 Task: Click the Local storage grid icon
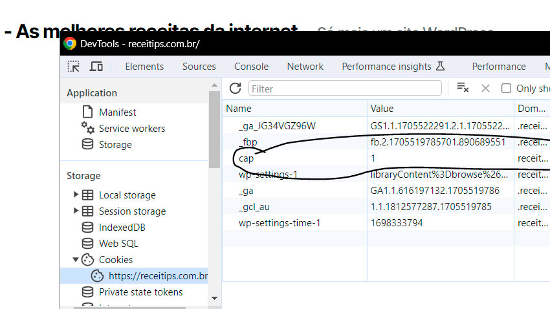(87, 195)
